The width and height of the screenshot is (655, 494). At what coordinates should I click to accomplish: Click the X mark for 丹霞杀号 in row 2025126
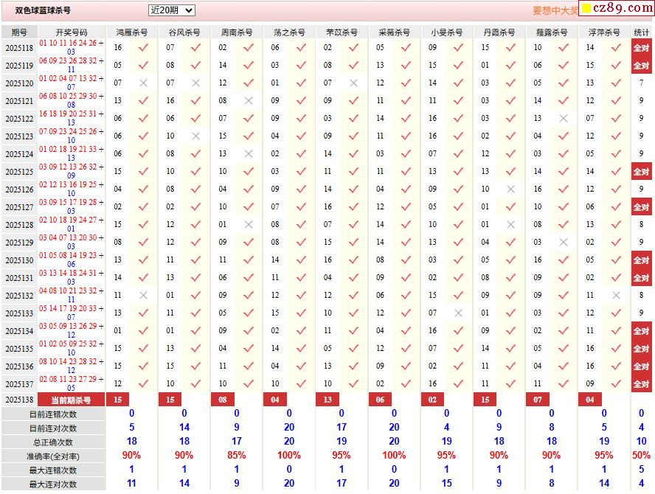tap(510, 189)
